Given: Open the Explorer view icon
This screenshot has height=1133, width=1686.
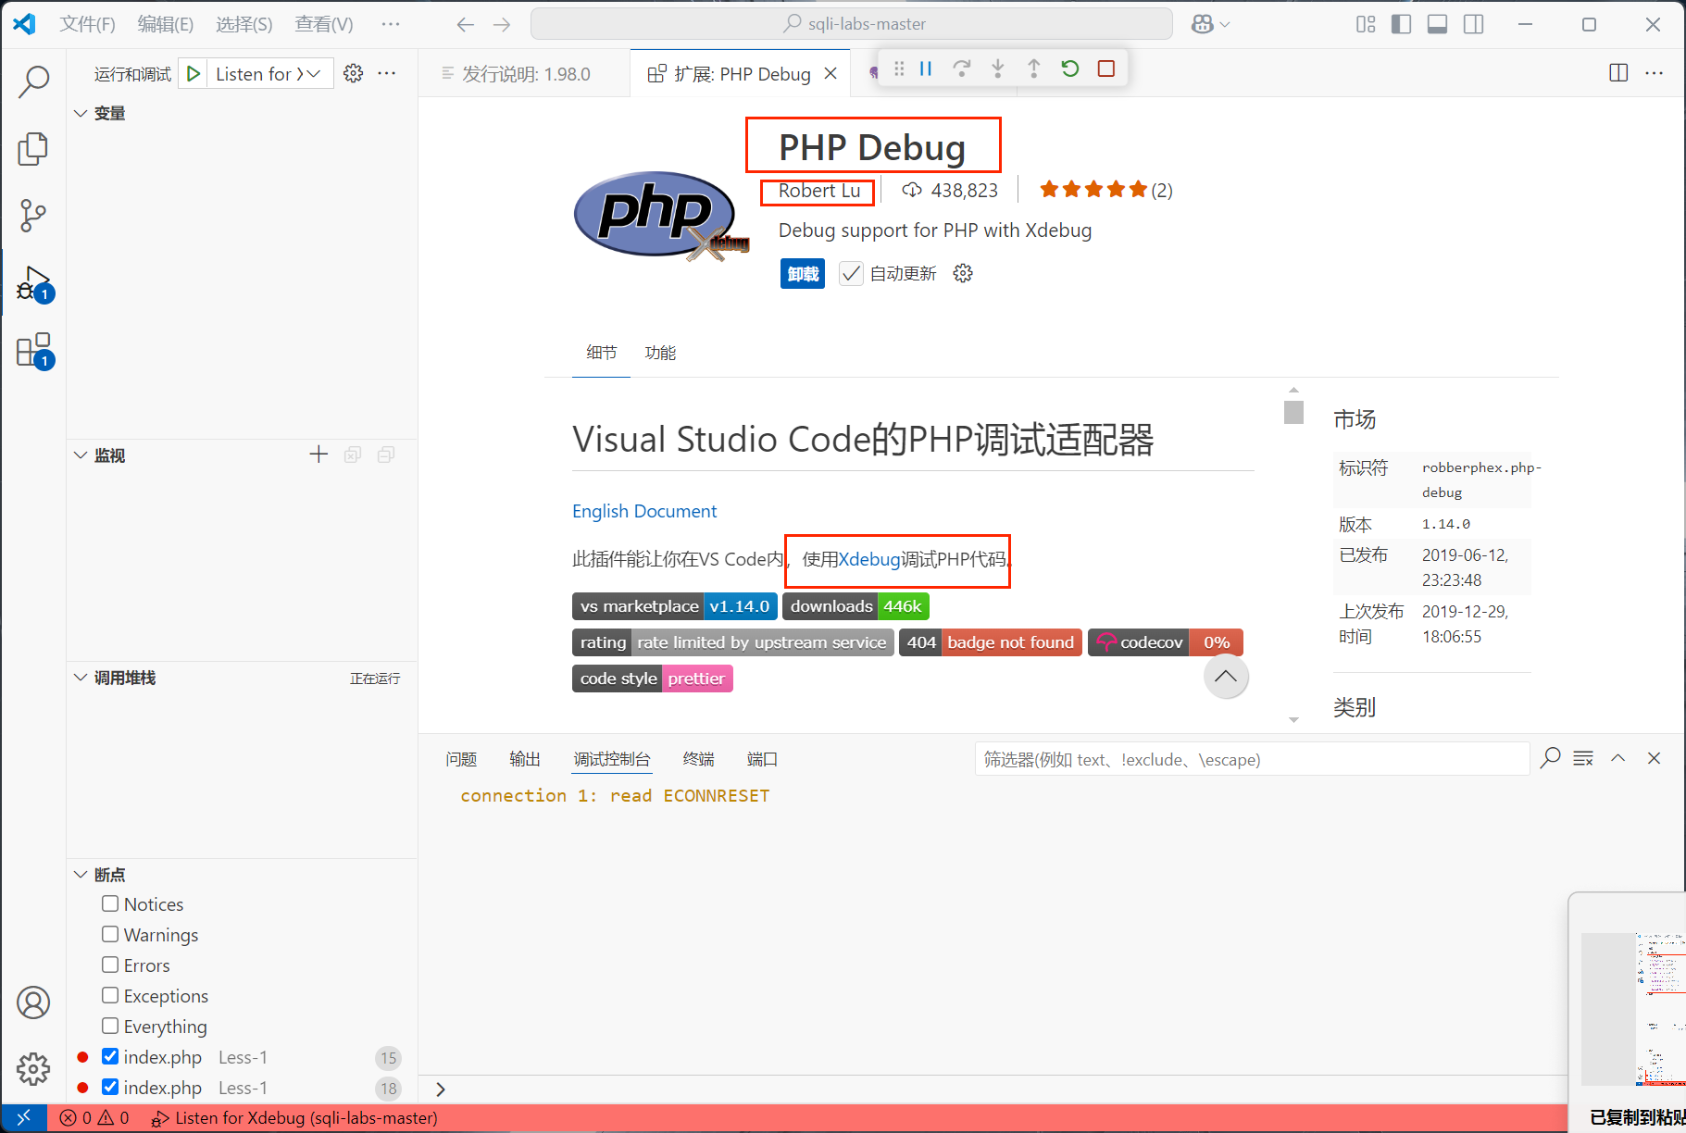Looking at the screenshot, I should pos(33,149).
